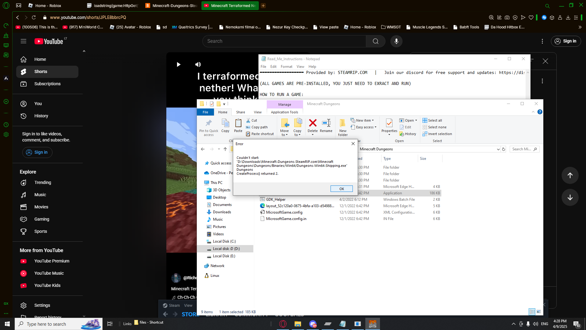Open new browser tab with plus

tap(263, 5)
